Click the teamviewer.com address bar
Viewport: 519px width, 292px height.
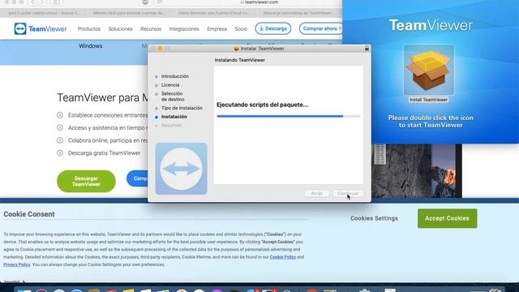tap(259, 2)
